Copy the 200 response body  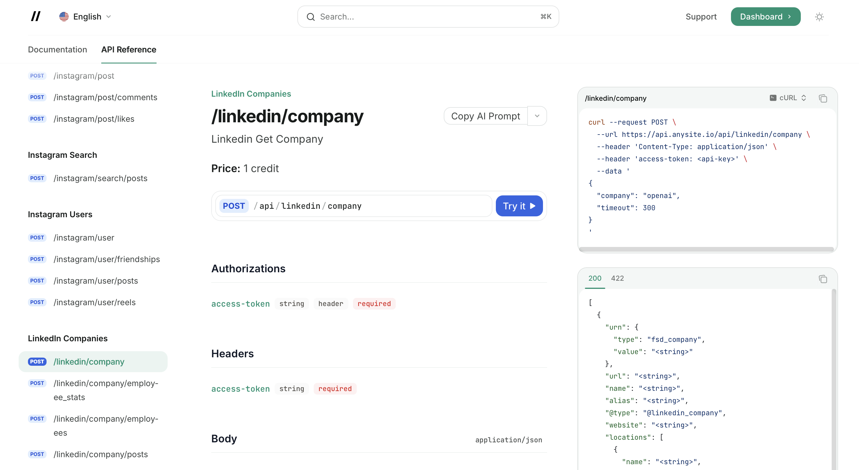[823, 279]
